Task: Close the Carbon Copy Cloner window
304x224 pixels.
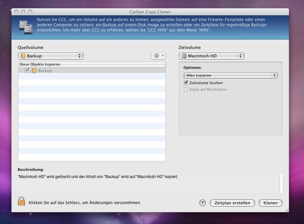Action: [x=16, y=12]
